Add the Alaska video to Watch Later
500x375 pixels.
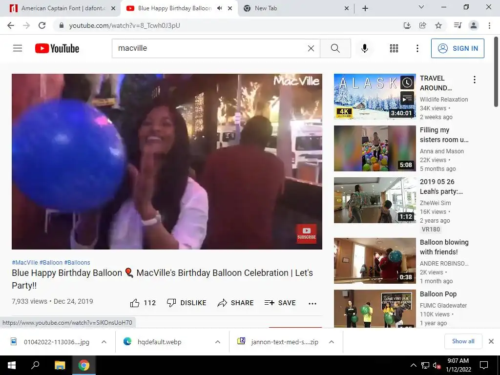[x=407, y=83]
